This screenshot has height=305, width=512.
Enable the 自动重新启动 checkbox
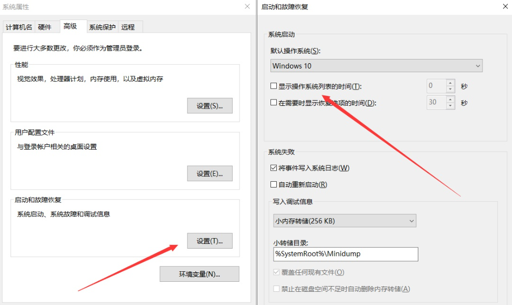click(274, 185)
